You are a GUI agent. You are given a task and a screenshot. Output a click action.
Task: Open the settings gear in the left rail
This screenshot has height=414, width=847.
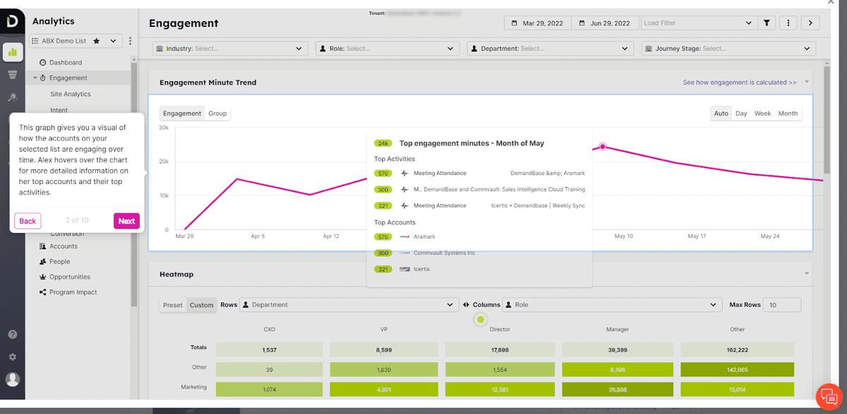pyautogui.click(x=13, y=357)
